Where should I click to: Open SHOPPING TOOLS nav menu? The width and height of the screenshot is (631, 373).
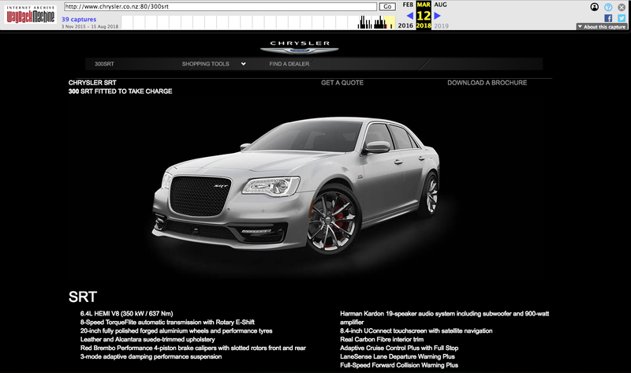(205, 64)
